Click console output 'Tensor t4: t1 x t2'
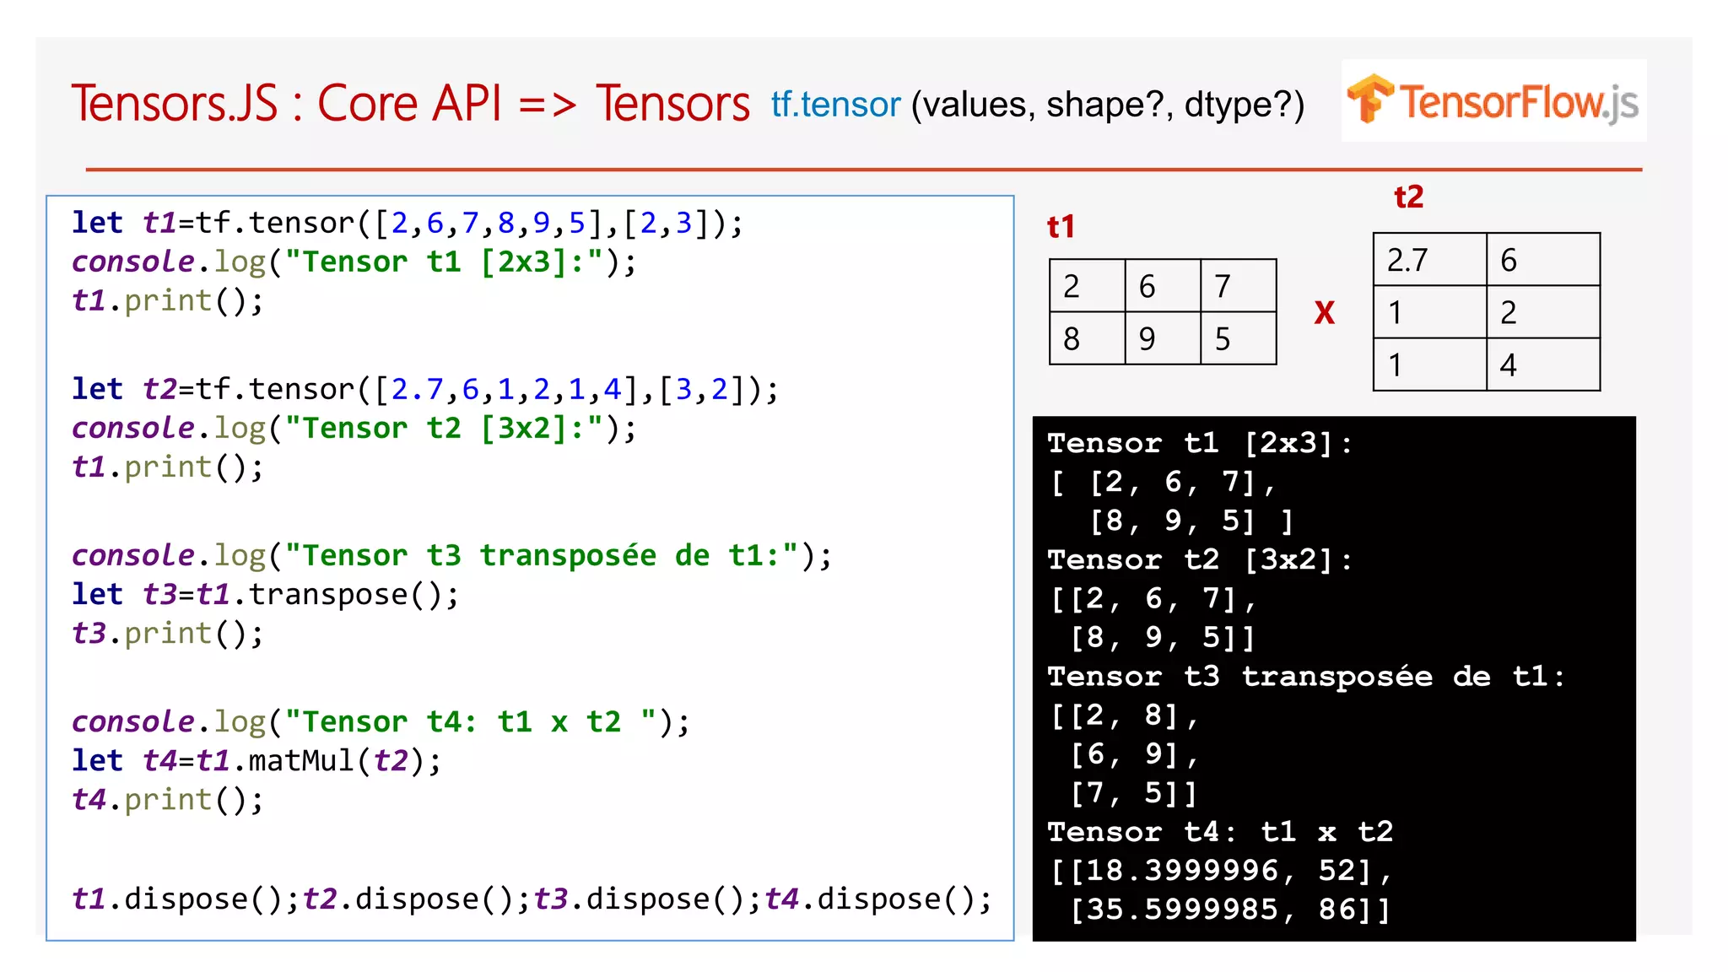This screenshot has width=1728, height=972. (x=1220, y=832)
